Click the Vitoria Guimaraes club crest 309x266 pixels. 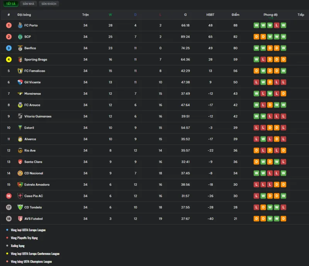point(20,116)
